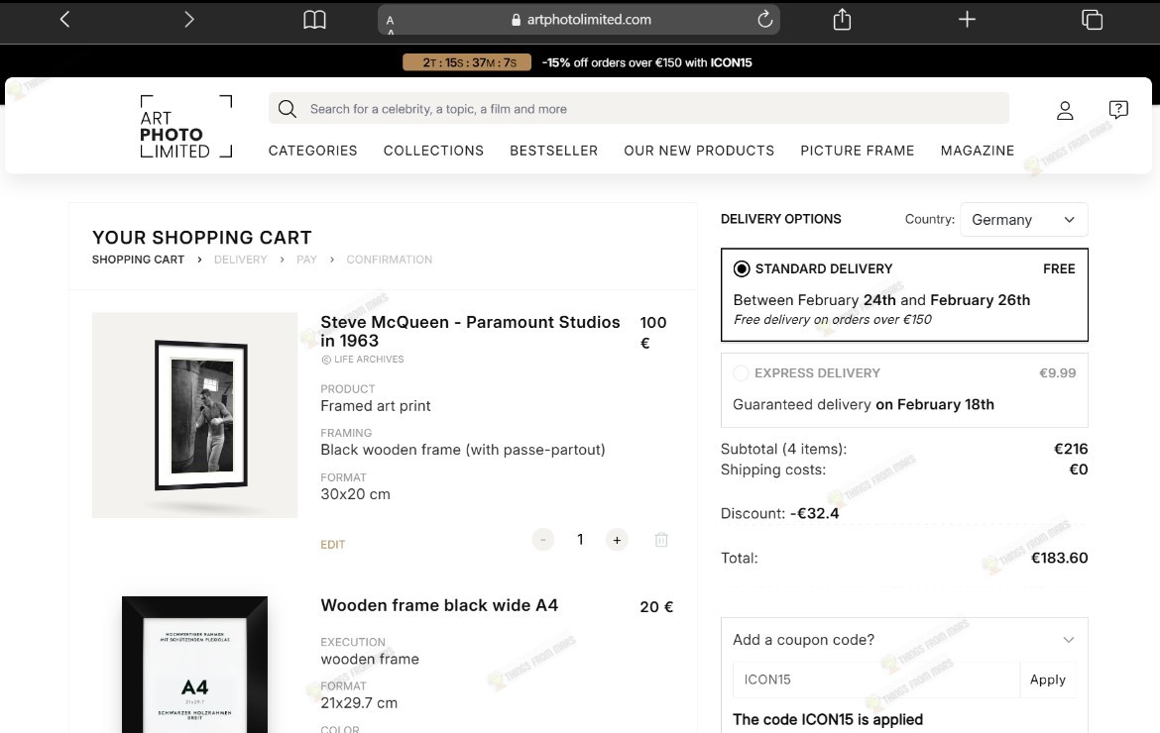Open the Picture Frame menu item
1160x733 pixels.
click(x=858, y=151)
